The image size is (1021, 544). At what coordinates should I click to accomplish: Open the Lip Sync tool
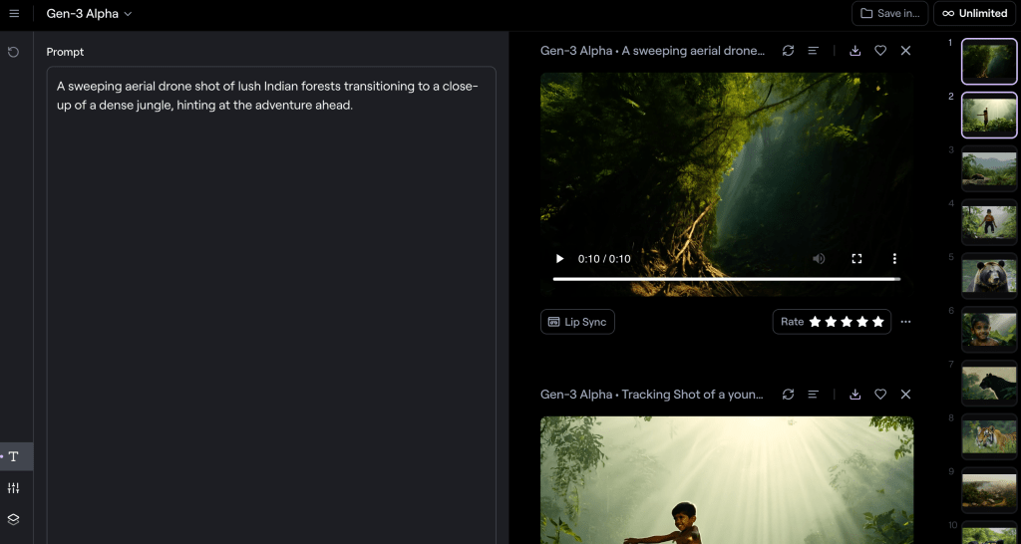tap(577, 322)
